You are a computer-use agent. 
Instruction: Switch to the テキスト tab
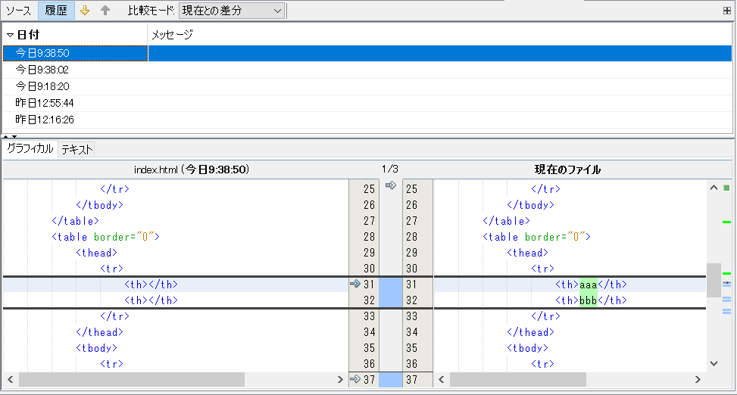tap(77, 149)
